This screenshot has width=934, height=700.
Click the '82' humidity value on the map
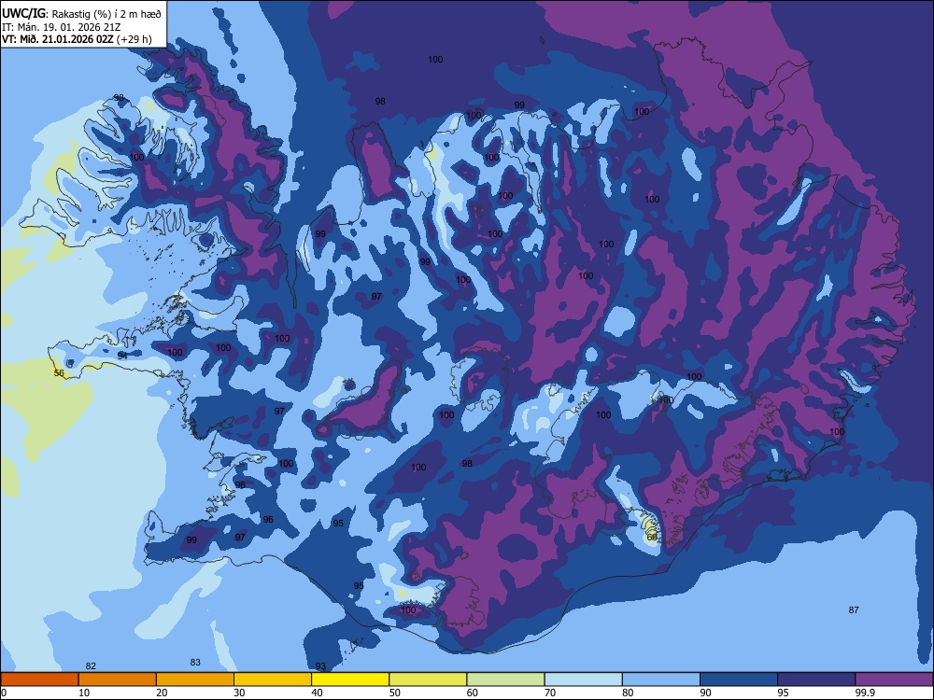[91, 666]
